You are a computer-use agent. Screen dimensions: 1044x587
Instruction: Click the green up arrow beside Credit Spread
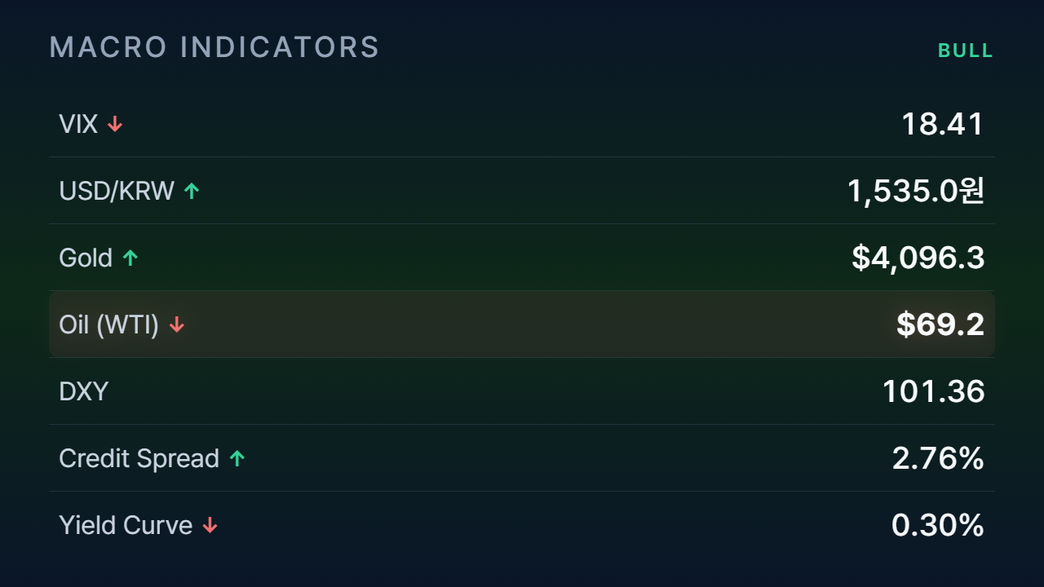tap(237, 458)
